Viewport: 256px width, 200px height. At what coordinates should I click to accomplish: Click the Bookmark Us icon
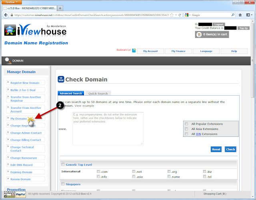134,50
